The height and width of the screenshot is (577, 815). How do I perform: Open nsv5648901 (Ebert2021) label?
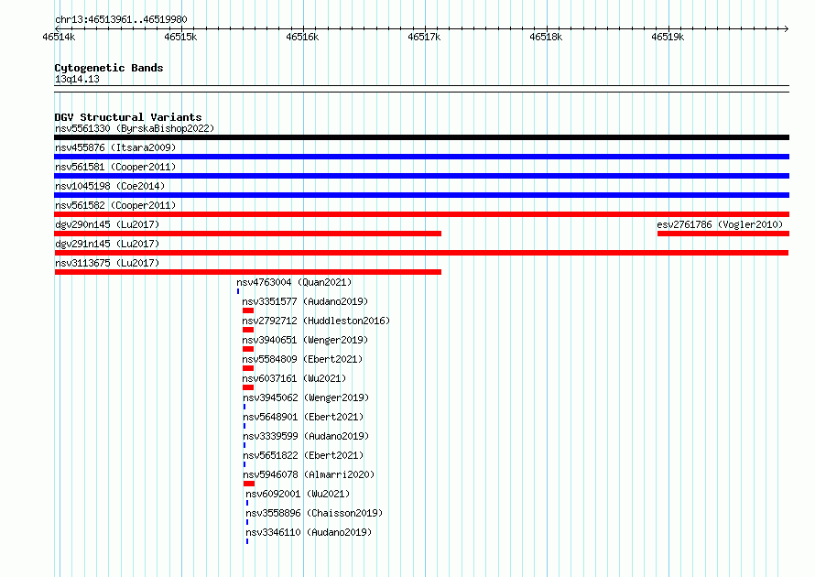point(303,417)
